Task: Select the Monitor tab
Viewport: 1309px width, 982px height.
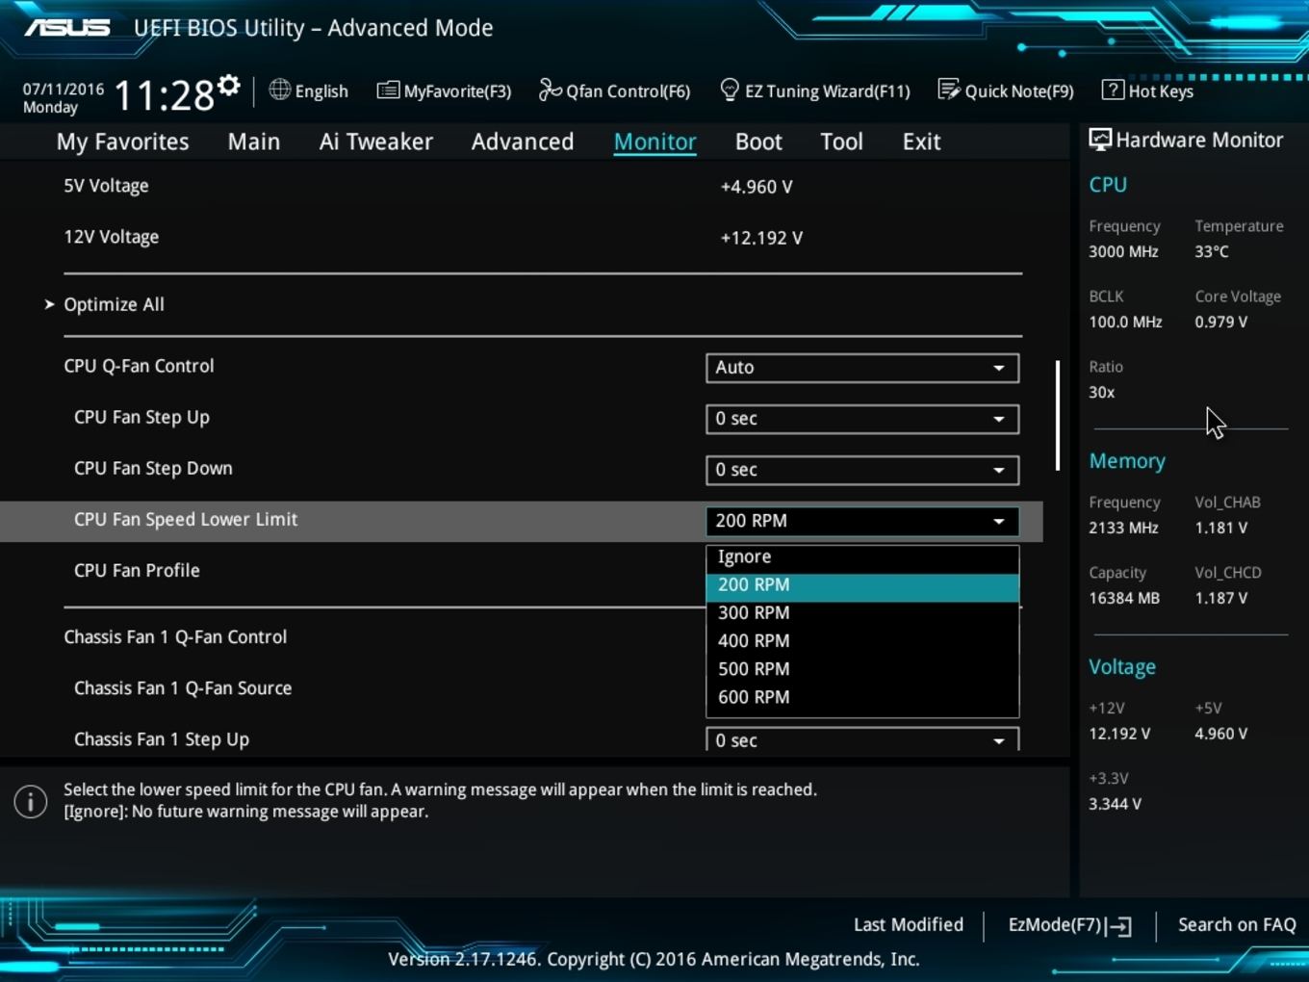Action: click(655, 142)
